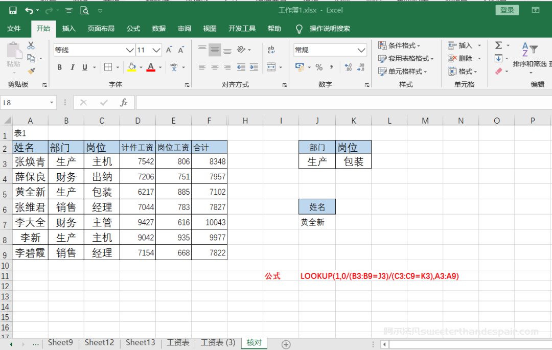
Task: Decrease font size with smaller A icon
Action: [181, 50]
